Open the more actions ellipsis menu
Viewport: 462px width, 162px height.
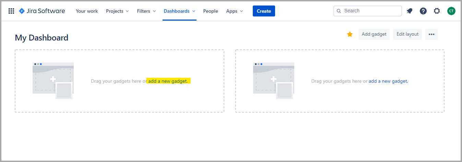tap(431, 34)
